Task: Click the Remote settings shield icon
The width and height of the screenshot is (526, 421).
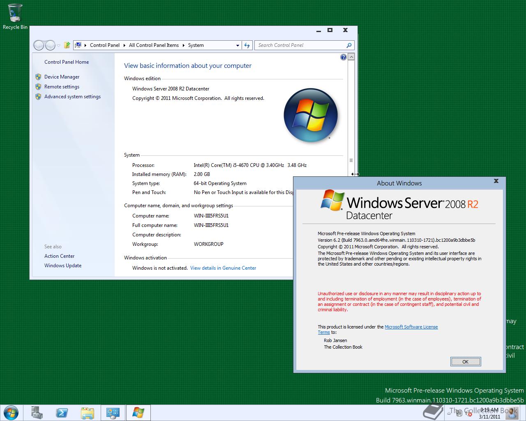Action: coord(38,87)
